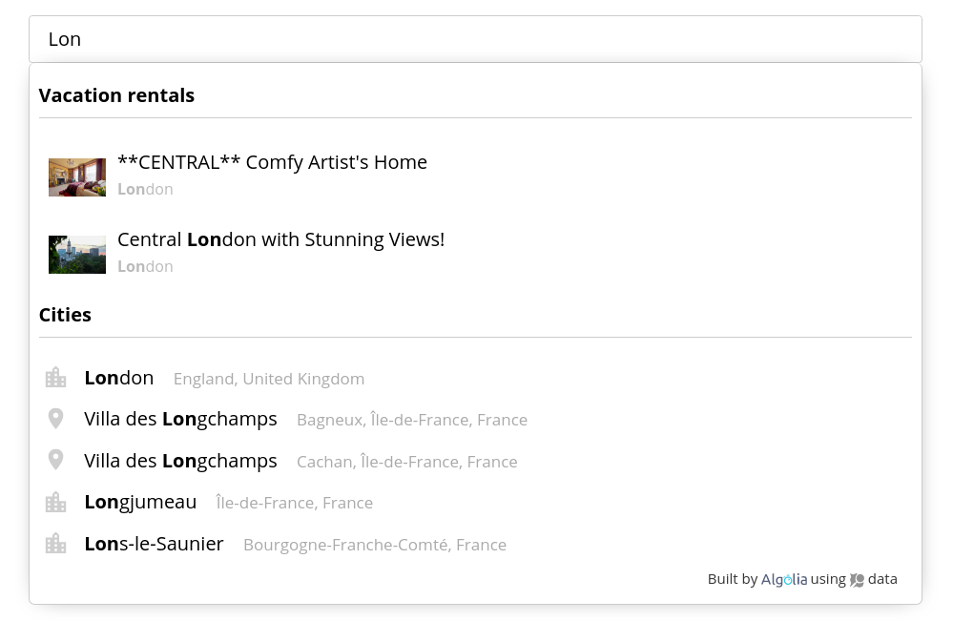This screenshot has height=642, width=953.
Task: Click the city icon next to Lons-le-Saunier
Action: click(x=56, y=544)
